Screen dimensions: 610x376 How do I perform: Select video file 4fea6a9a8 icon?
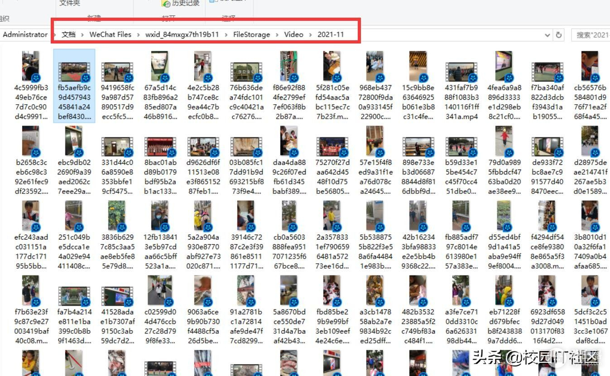coord(504,66)
